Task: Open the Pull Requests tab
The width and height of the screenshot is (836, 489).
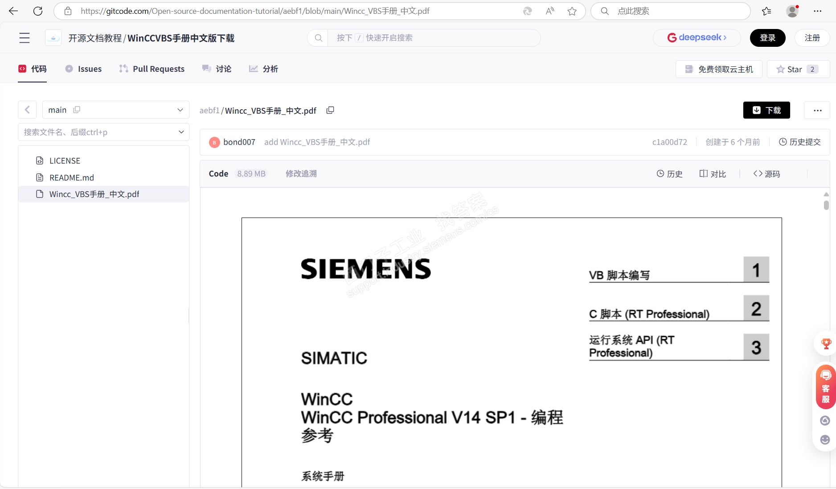Action: [152, 69]
